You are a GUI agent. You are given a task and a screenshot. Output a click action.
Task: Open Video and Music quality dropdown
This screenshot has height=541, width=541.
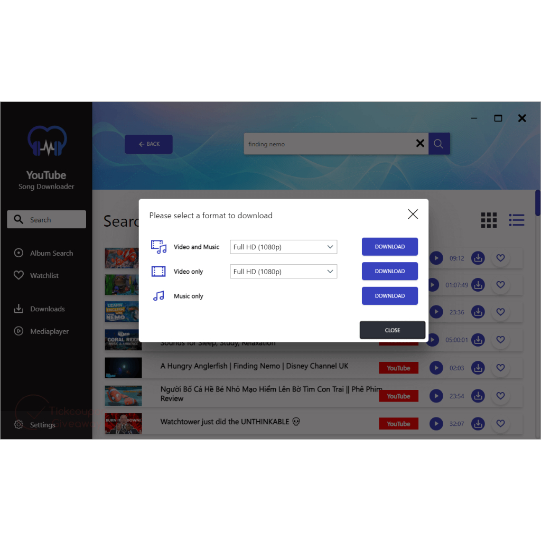click(284, 247)
